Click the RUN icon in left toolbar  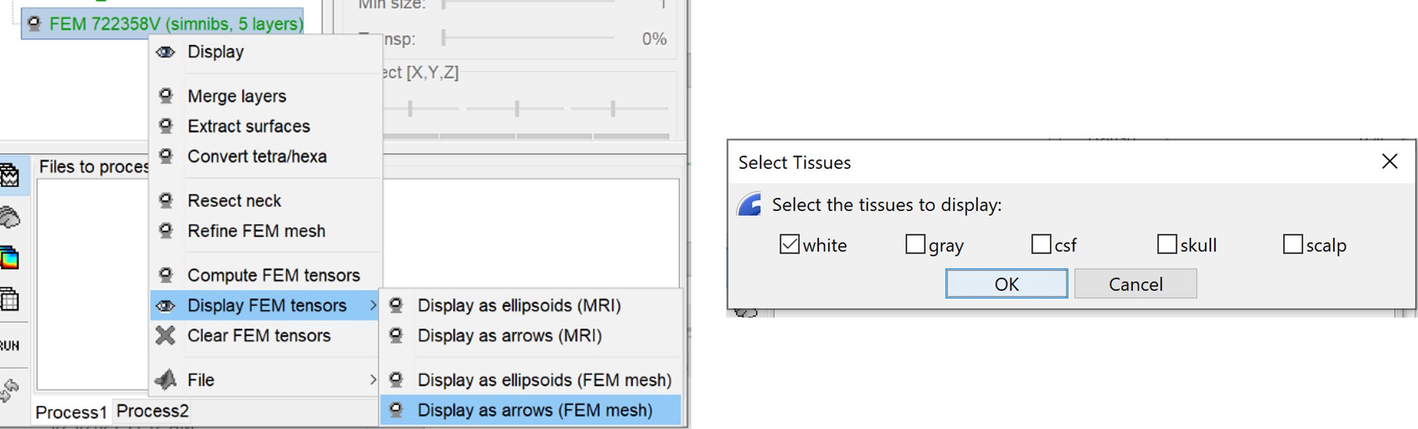[x=9, y=346]
